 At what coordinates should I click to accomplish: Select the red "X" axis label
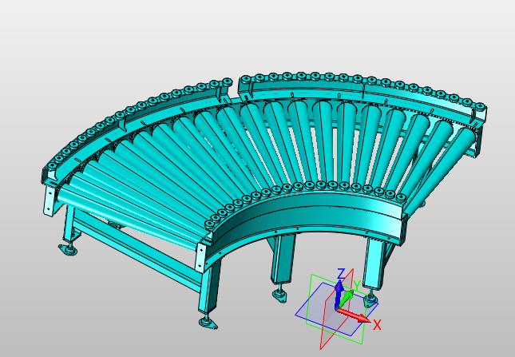point(377,325)
